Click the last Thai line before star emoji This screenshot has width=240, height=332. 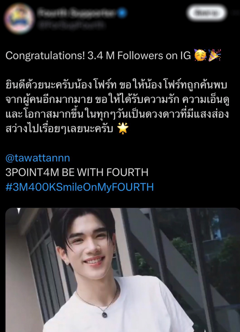point(60,129)
